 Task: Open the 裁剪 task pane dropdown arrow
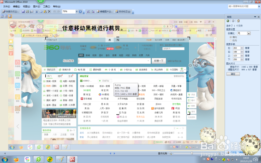tap(255, 17)
